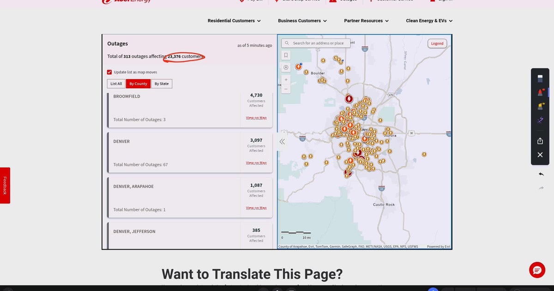Switch to List All tab
Image resolution: width=554 pixels, height=291 pixels.
click(x=116, y=84)
